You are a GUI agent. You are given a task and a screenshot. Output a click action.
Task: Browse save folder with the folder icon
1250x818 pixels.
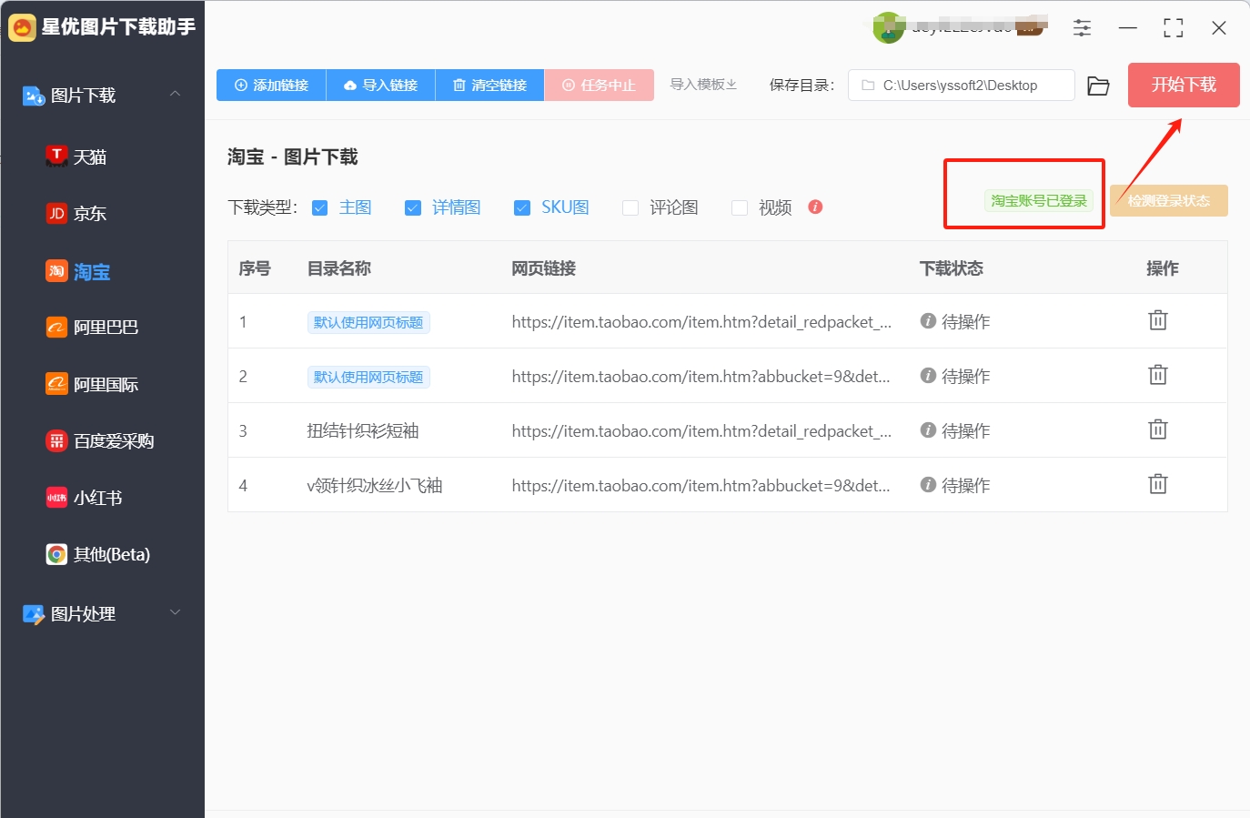pyautogui.click(x=1099, y=86)
